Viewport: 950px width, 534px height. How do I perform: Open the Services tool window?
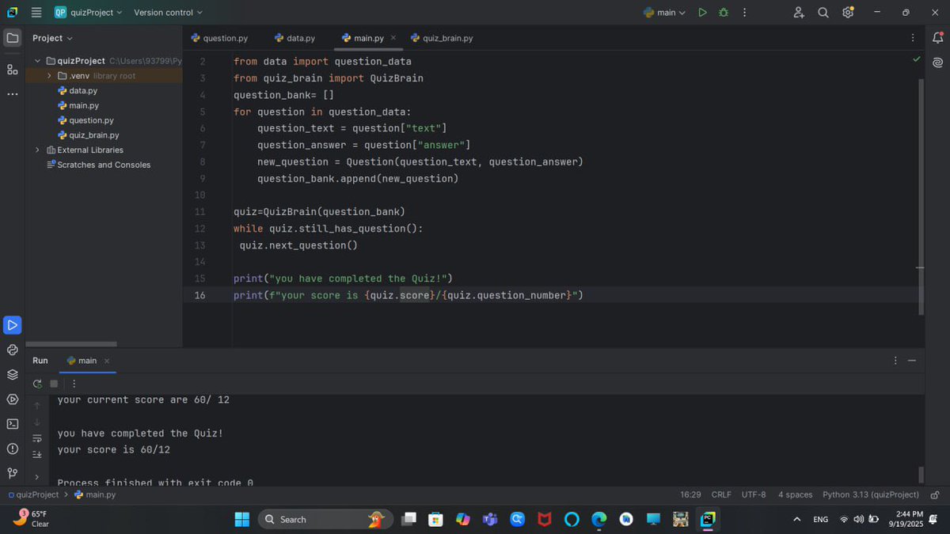tap(13, 399)
